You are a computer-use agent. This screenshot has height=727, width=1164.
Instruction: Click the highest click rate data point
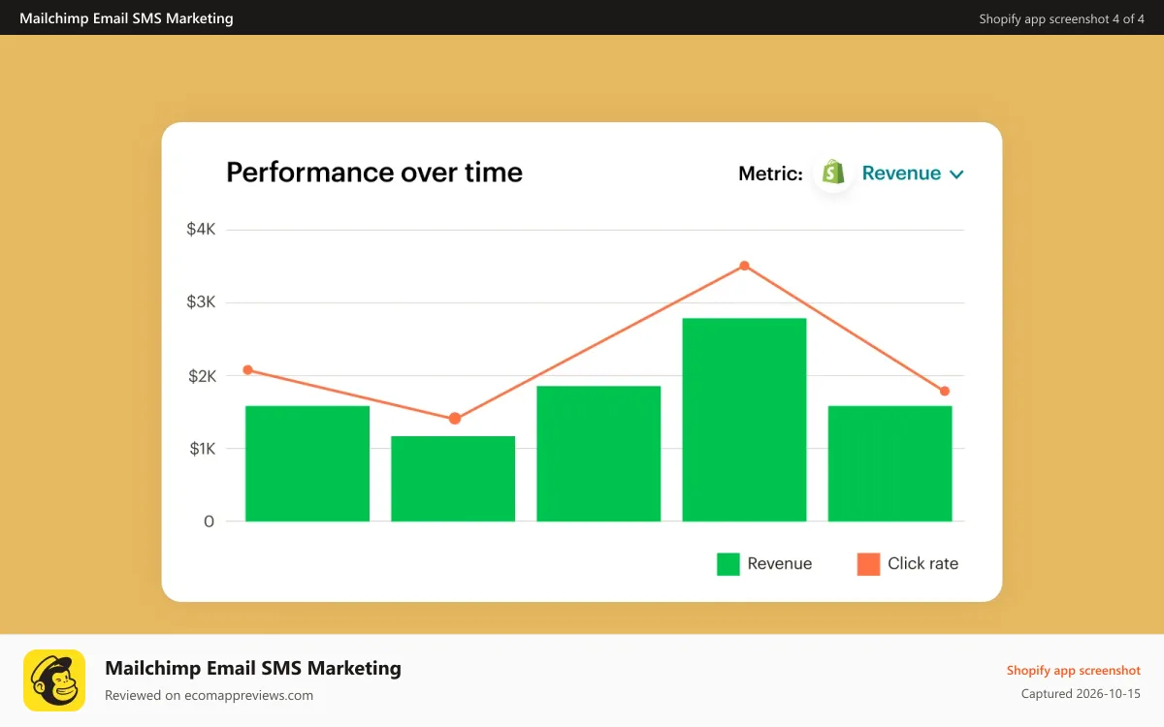[744, 266]
